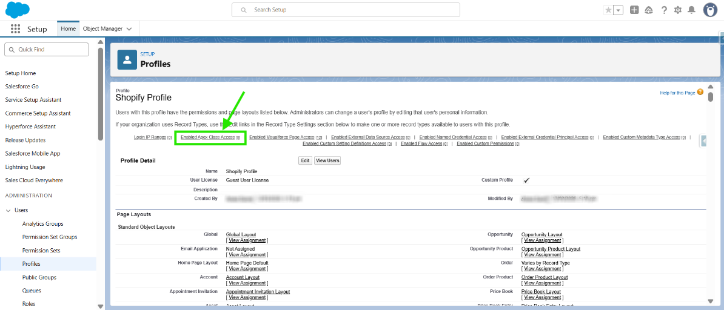Open the Object Manager tab dropdown chevron
This screenshot has height=310, width=724.
(129, 28)
